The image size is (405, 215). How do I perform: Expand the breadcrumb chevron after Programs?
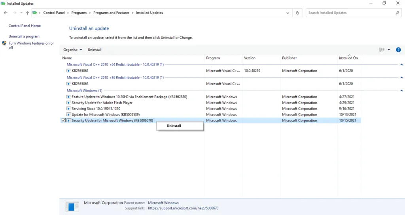(90, 13)
